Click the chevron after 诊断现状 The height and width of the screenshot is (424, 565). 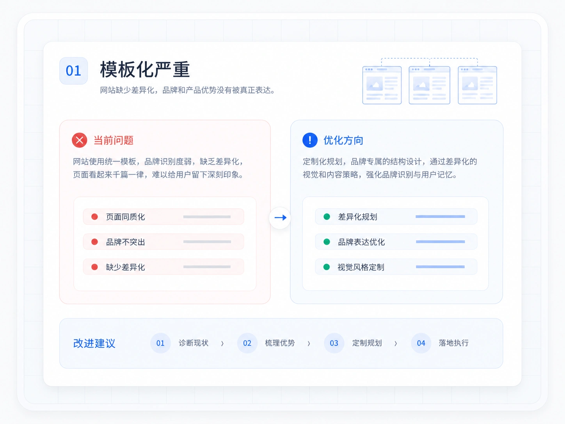(222, 344)
